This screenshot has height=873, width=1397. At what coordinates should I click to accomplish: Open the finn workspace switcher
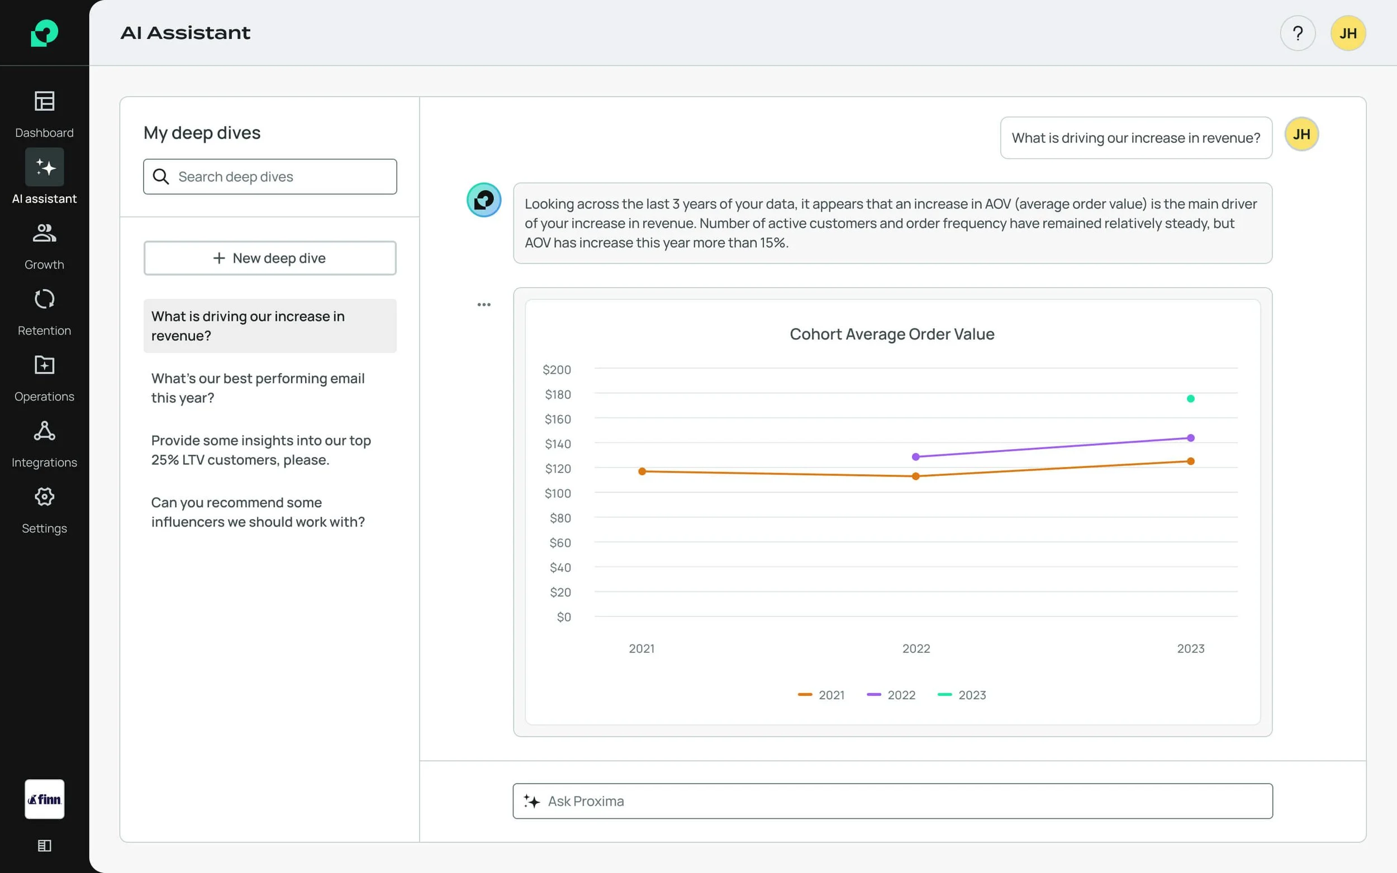coord(45,799)
